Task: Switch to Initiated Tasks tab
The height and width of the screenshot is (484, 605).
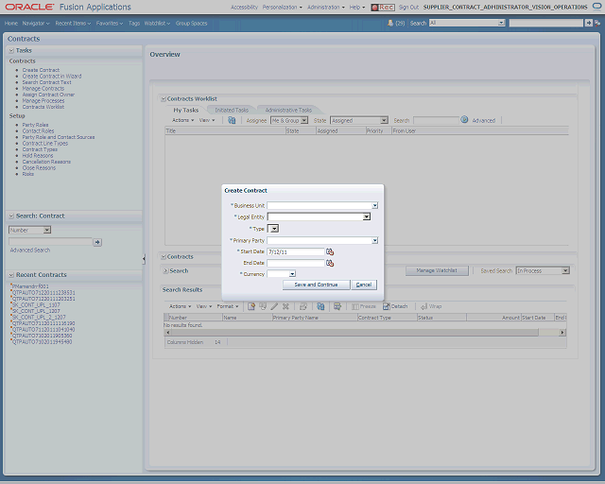Action: click(x=232, y=110)
